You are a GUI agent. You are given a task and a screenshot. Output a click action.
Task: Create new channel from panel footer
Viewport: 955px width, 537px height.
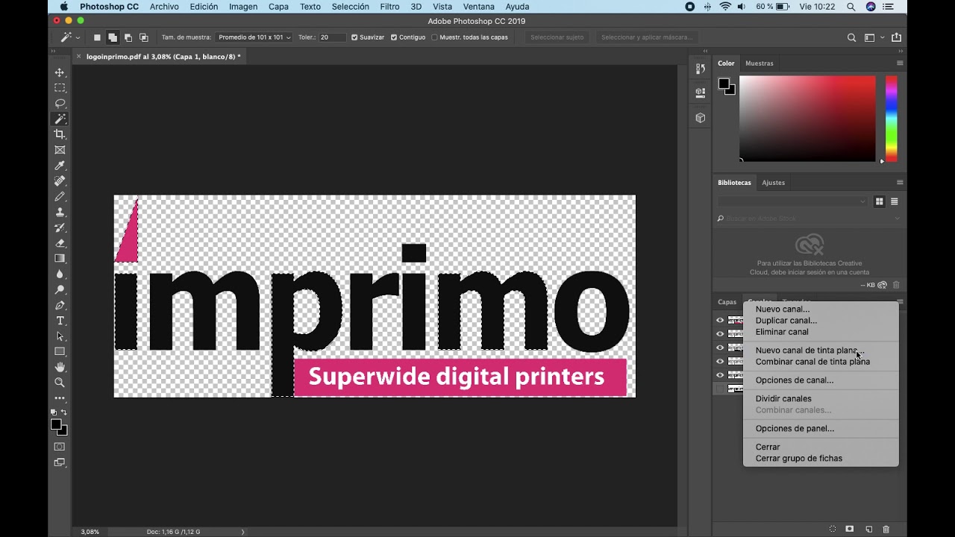868,529
